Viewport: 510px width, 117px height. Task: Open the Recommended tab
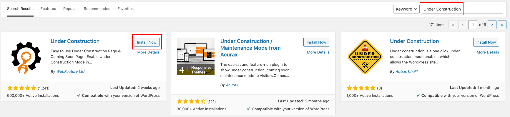coord(97,9)
